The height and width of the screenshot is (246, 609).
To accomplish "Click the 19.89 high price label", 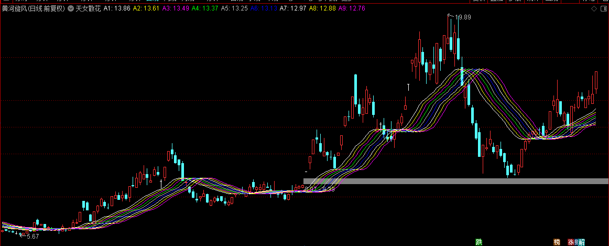I will (463, 17).
